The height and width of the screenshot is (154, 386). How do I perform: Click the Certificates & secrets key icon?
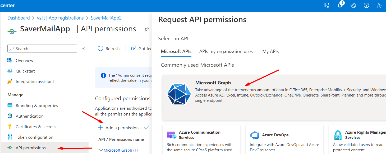(x=10, y=127)
